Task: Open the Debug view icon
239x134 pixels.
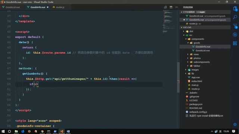Action: (235, 35)
